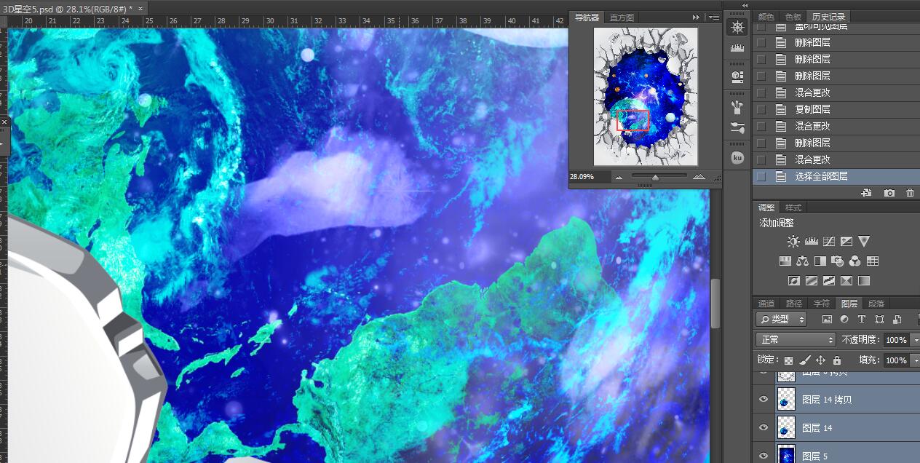Toggle lock transparent pixels
Image resolution: width=920 pixels, height=463 pixels.
[x=788, y=360]
